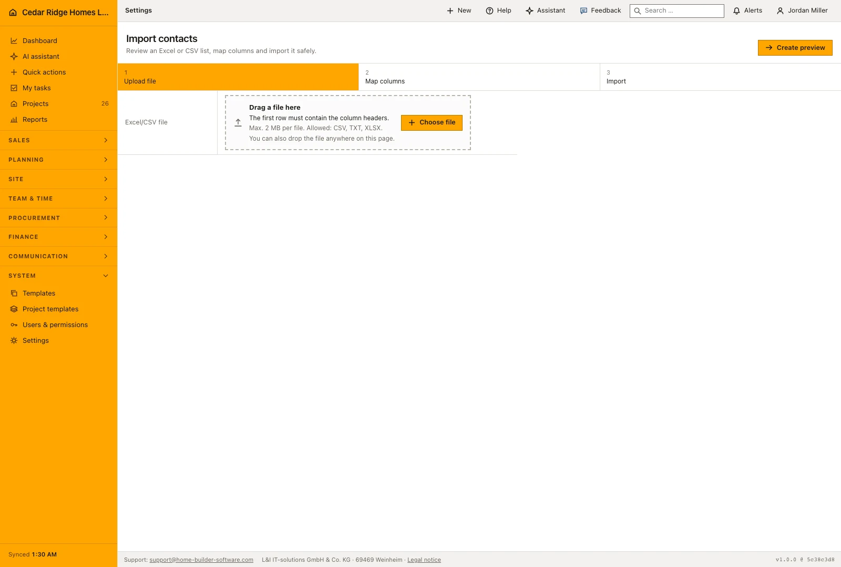Click the Settings gear icon in sidebar
This screenshot has width=841, height=567.
click(14, 341)
